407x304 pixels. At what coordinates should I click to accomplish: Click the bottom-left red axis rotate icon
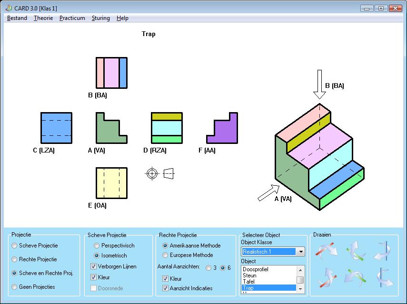[x=326, y=277]
